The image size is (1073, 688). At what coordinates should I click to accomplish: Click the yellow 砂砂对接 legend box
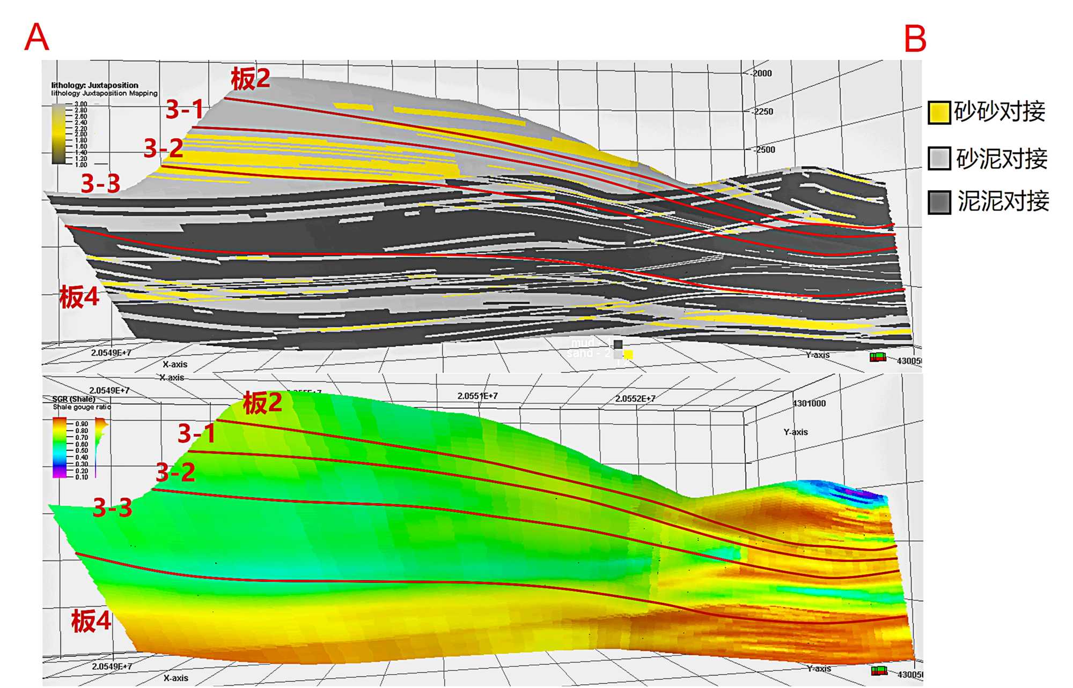click(x=939, y=113)
